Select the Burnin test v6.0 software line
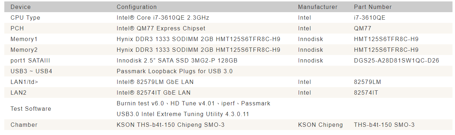The height and width of the screenshot is (135, 455). (193, 103)
